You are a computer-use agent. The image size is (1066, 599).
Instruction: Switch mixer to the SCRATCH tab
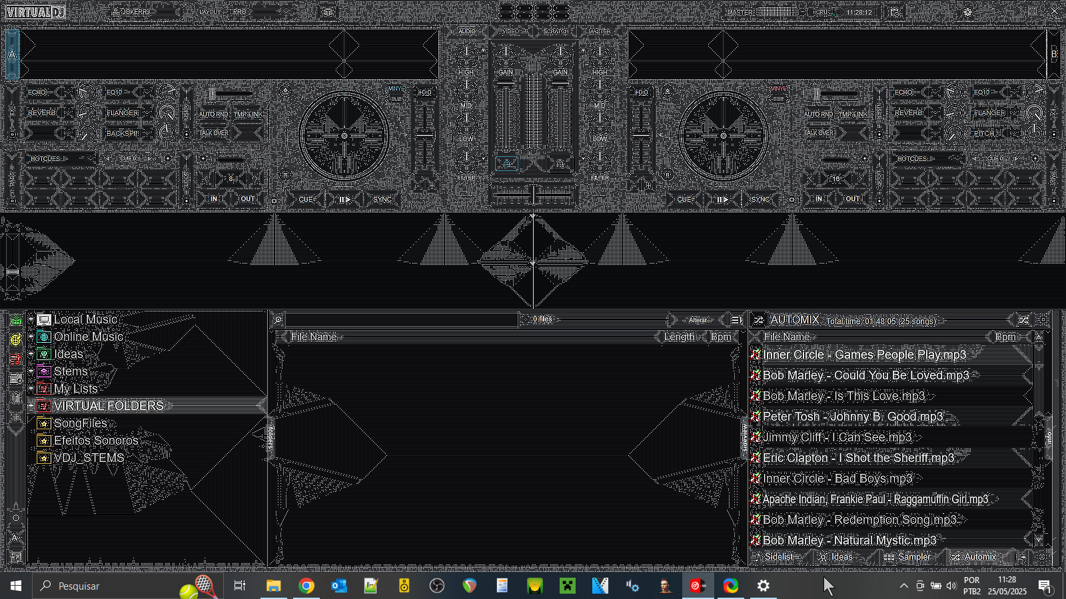click(556, 31)
